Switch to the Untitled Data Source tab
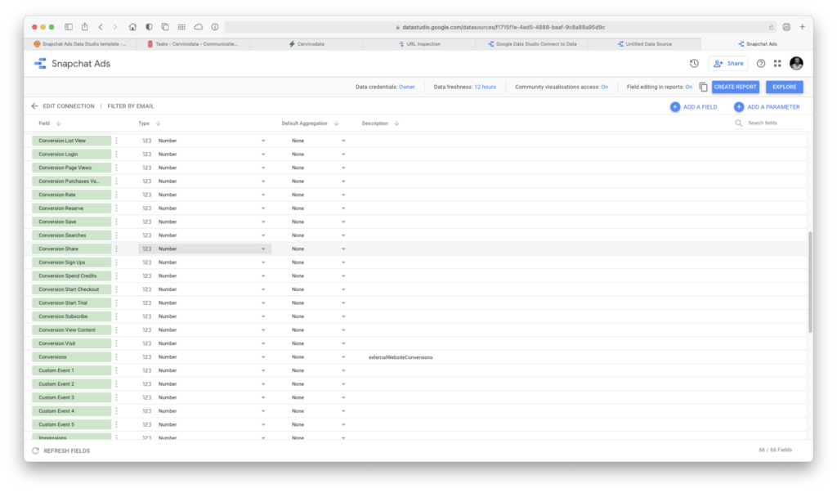 (645, 43)
